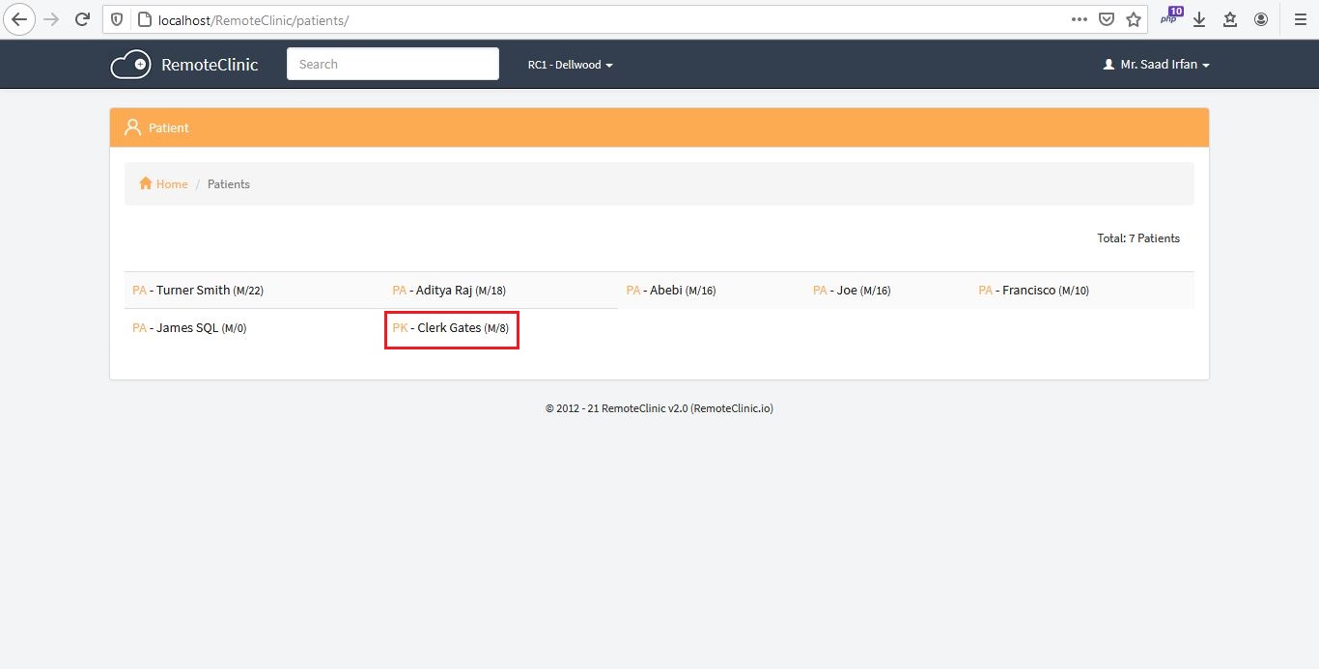The image size is (1319, 669).
Task: Save page to Pocket icon
Action: click(1107, 19)
